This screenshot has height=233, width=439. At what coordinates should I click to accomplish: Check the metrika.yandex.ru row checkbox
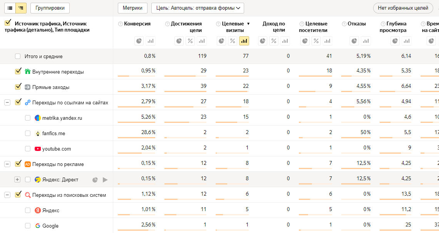point(28,118)
